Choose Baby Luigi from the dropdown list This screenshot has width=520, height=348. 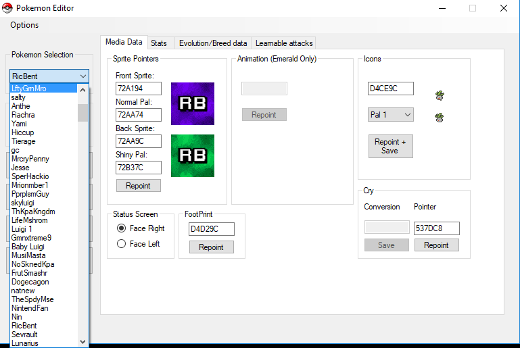coord(28,247)
